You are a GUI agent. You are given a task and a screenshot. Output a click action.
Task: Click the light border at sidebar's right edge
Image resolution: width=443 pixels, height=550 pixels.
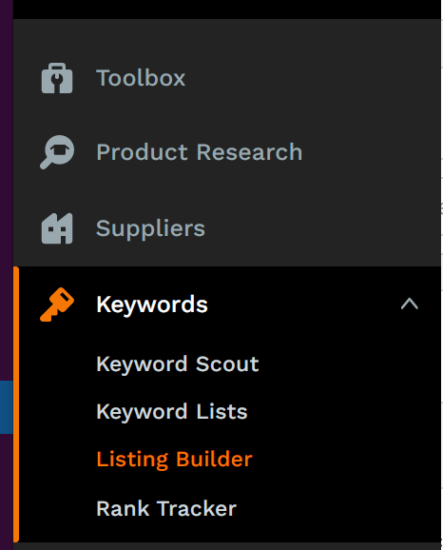click(442, 275)
